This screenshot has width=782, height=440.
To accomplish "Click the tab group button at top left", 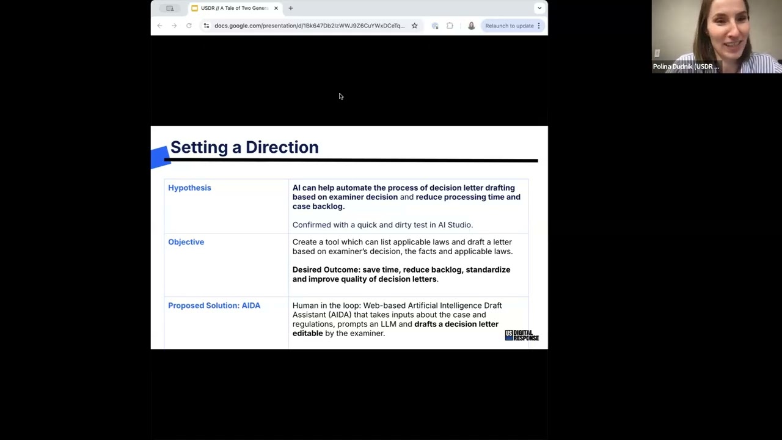I will 170,8.
